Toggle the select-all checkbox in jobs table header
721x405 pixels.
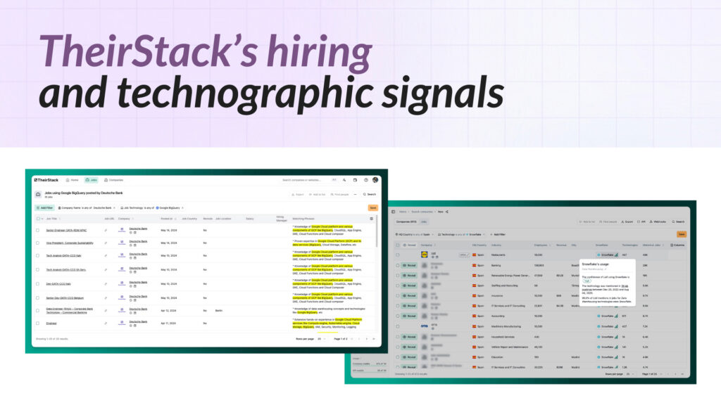[38, 219]
